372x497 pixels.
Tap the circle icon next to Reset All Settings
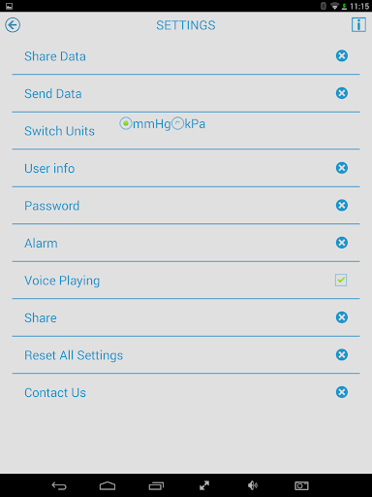click(x=342, y=354)
